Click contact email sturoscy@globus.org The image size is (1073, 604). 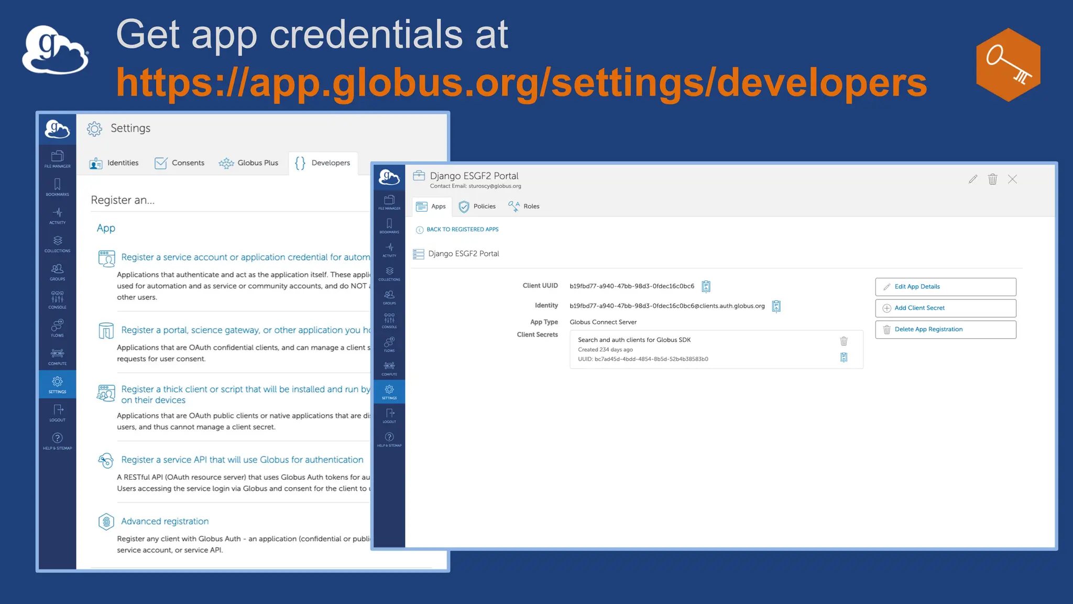tap(495, 186)
